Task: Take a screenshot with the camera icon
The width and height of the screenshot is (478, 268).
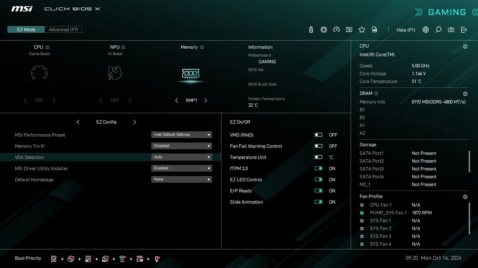Action: point(451,30)
